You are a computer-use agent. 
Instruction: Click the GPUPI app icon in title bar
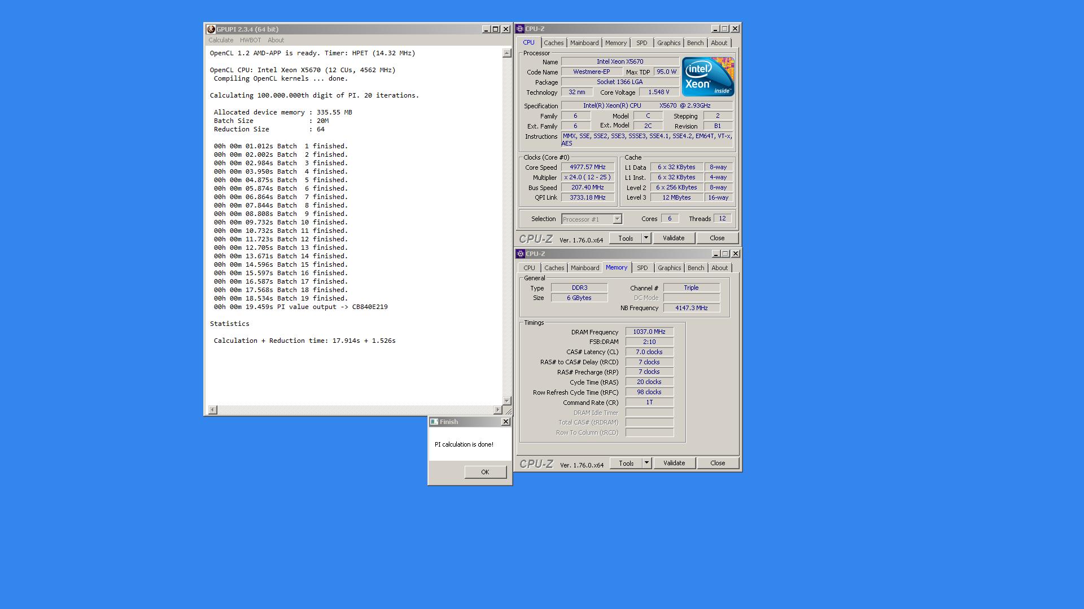[x=211, y=29]
